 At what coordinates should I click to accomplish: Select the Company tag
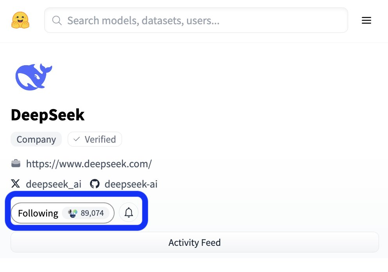(x=36, y=140)
